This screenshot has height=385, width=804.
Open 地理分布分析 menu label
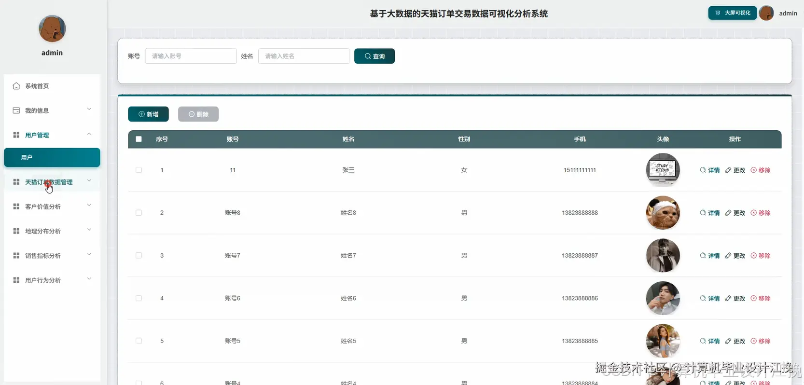43,231
